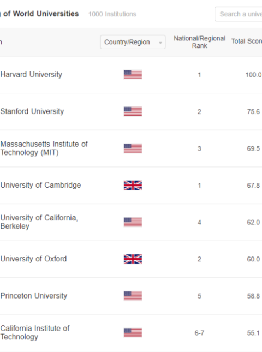This screenshot has width=262, height=352.
Task: Open Massachusetts Institute of Technology (MIT) page
Action: 44,148
